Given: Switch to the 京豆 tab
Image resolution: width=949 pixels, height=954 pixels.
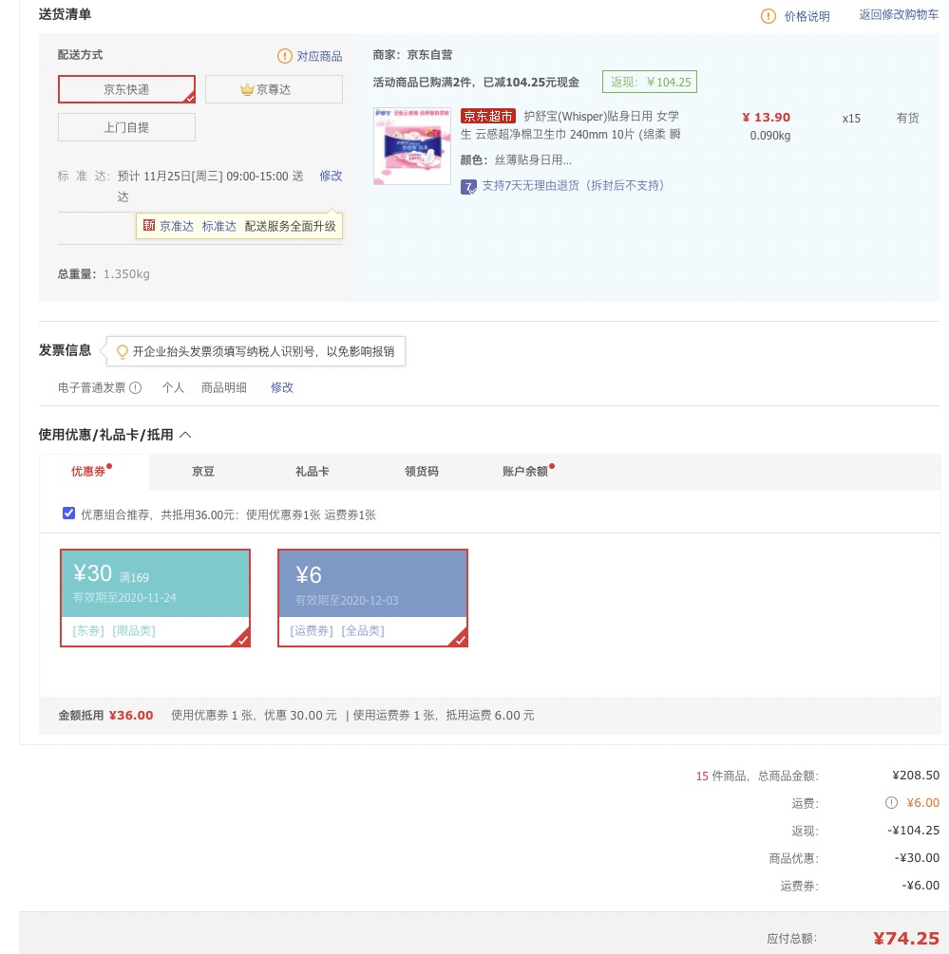Looking at the screenshot, I should pos(202,472).
